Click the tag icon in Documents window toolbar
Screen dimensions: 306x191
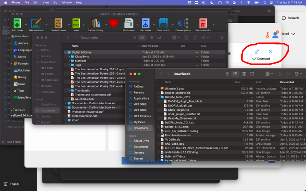click(194, 38)
